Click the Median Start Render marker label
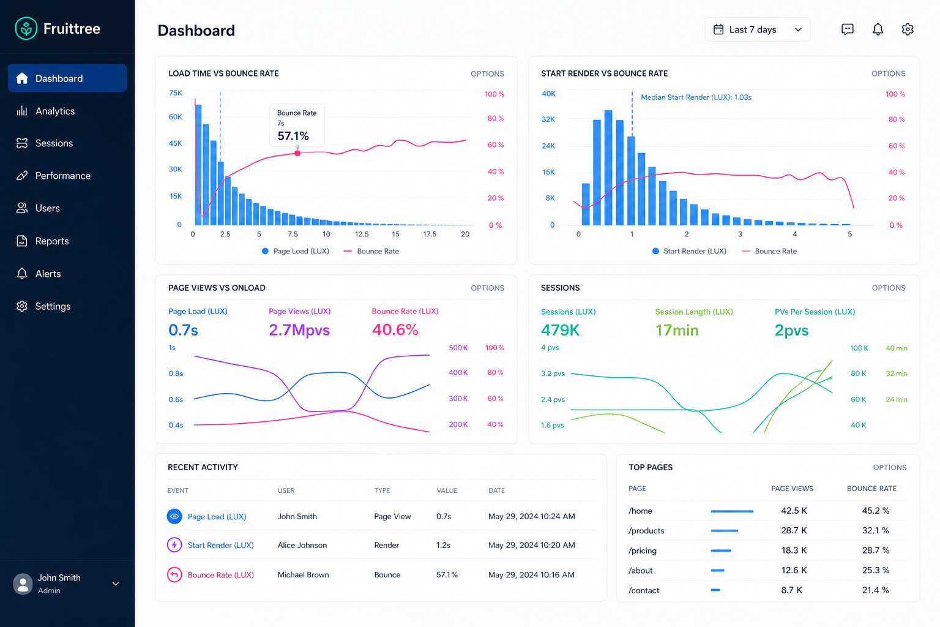The width and height of the screenshot is (940, 627). pyautogui.click(x=696, y=97)
